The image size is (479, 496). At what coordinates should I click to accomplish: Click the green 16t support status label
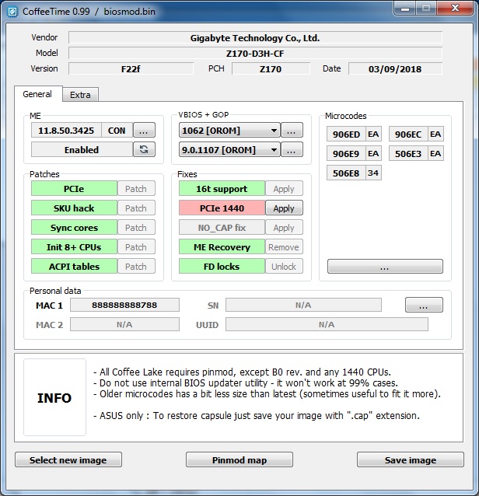[222, 189]
